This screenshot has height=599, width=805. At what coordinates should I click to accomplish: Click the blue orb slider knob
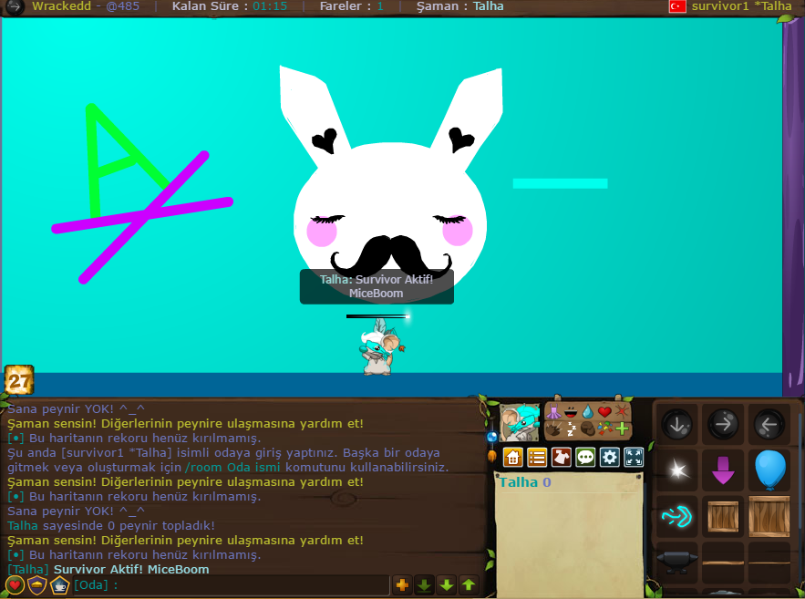(491, 437)
